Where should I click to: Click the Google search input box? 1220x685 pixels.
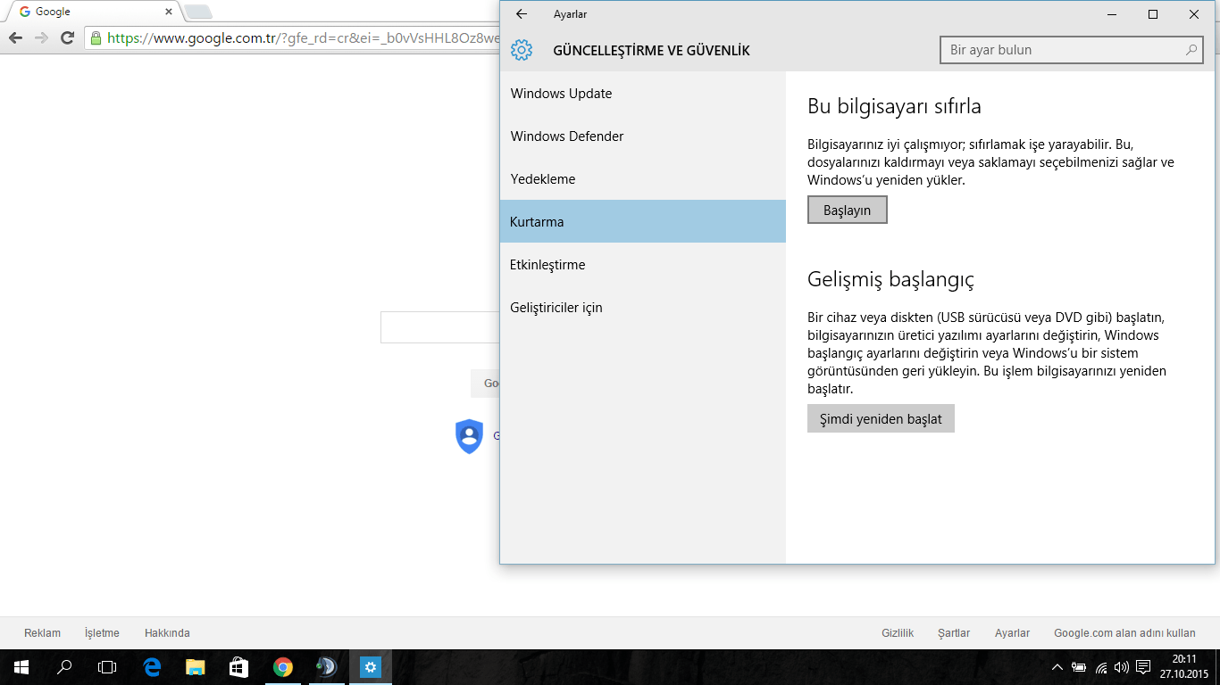440,327
